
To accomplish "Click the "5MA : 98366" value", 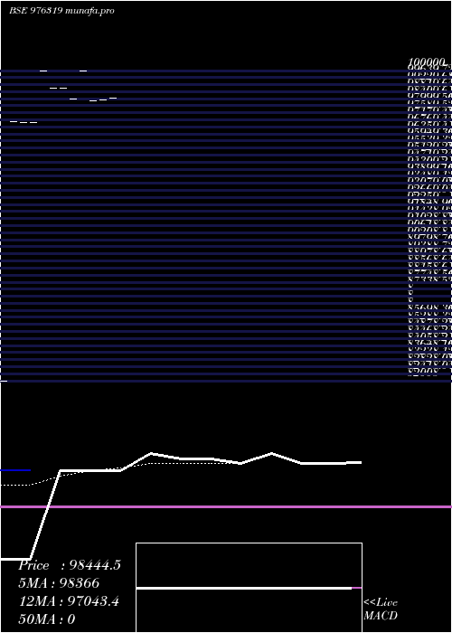I will coord(59,583).
